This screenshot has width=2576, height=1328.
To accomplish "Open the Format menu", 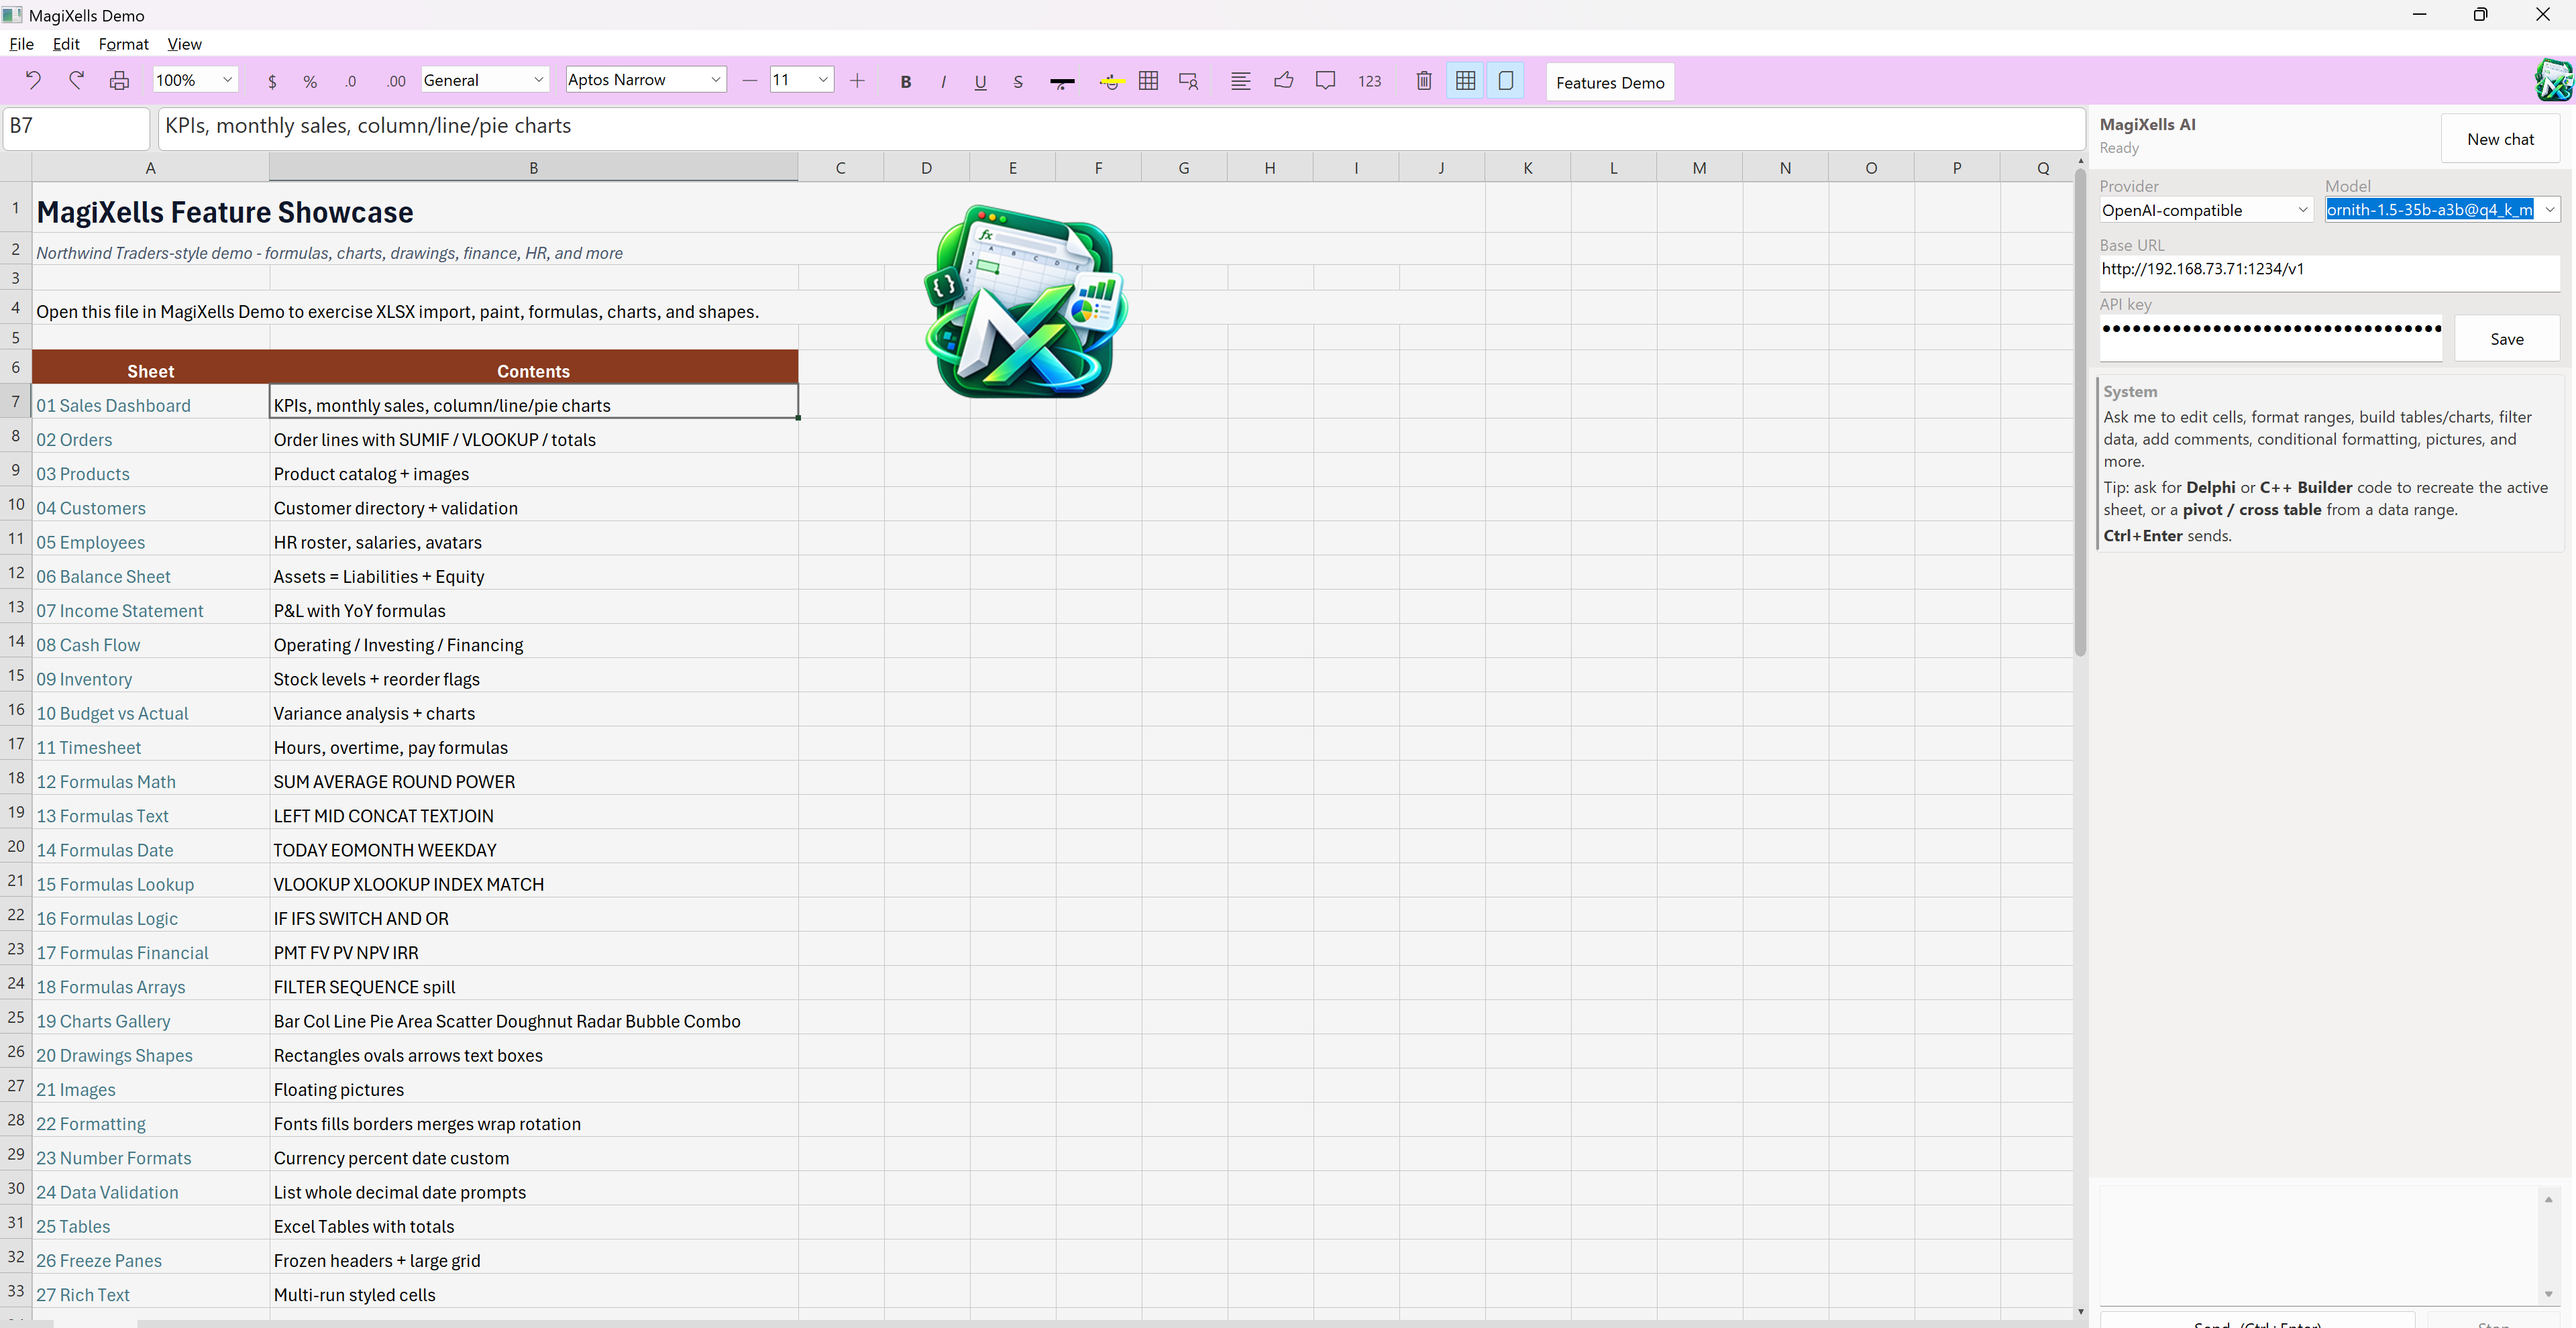I will (x=123, y=44).
